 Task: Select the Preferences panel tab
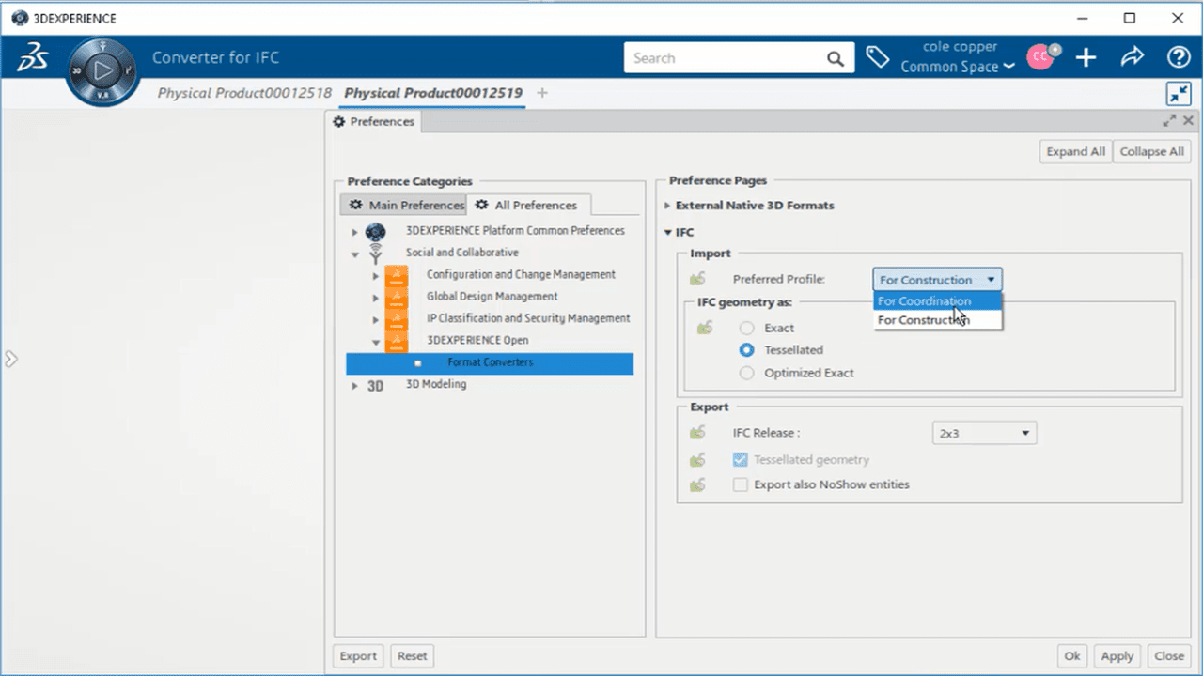pyautogui.click(x=374, y=122)
